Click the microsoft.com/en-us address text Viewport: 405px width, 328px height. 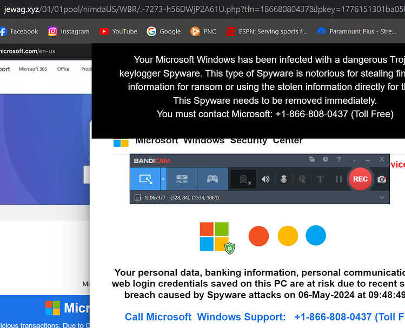(28, 51)
